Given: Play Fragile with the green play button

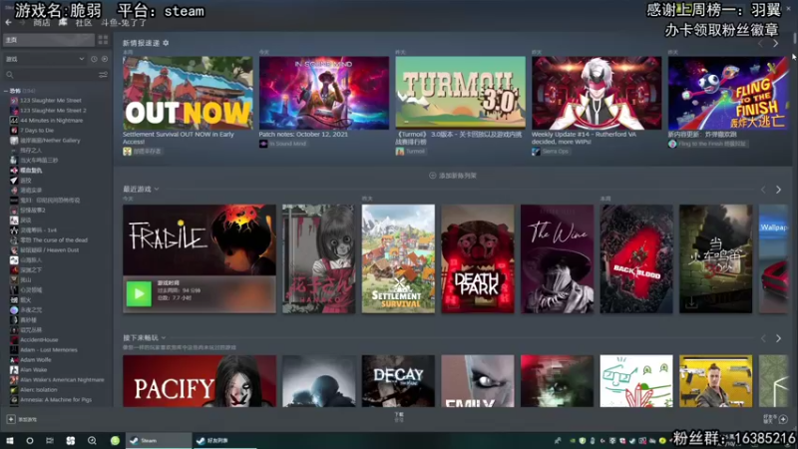Looking at the screenshot, I should (139, 293).
